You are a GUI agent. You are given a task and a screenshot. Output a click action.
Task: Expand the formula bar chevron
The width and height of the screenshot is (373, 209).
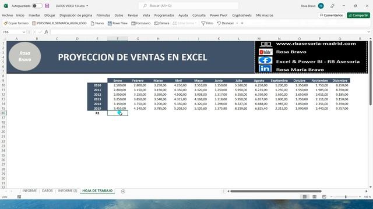tap(369, 32)
